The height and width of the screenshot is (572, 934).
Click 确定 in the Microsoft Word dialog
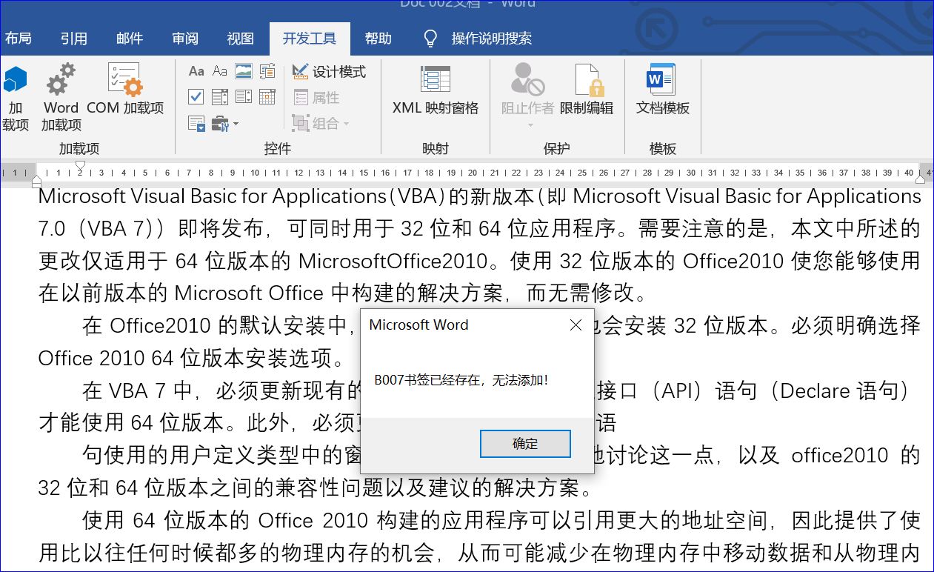tap(525, 444)
